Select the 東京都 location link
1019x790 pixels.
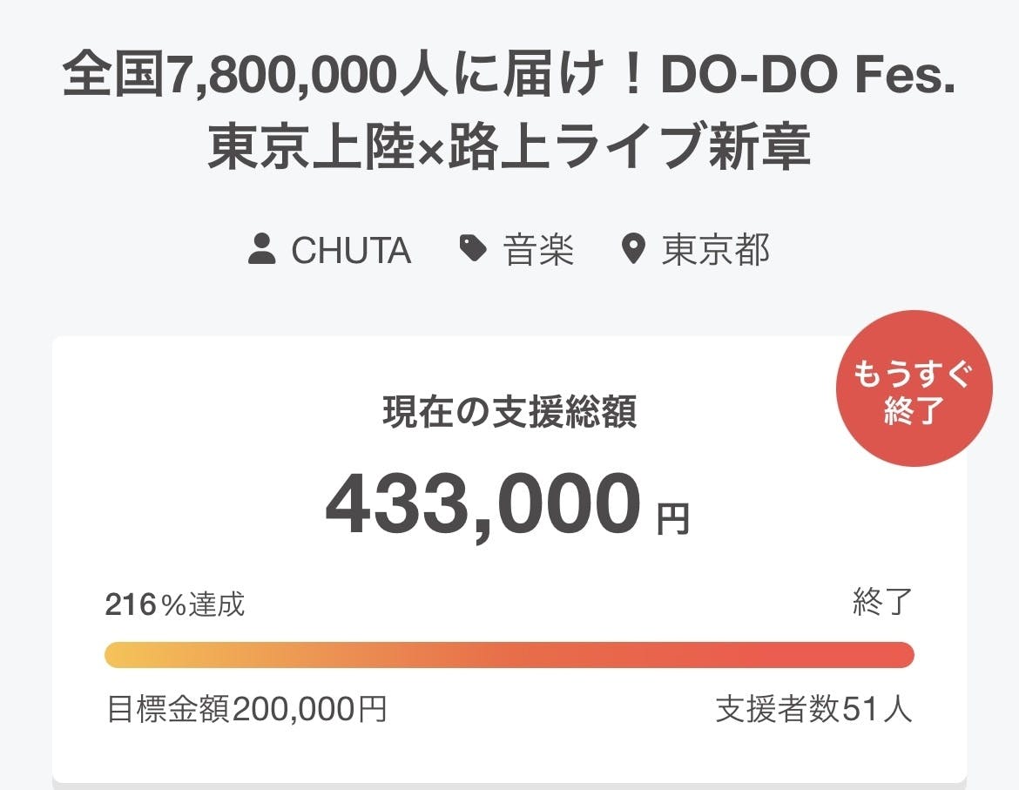716,251
